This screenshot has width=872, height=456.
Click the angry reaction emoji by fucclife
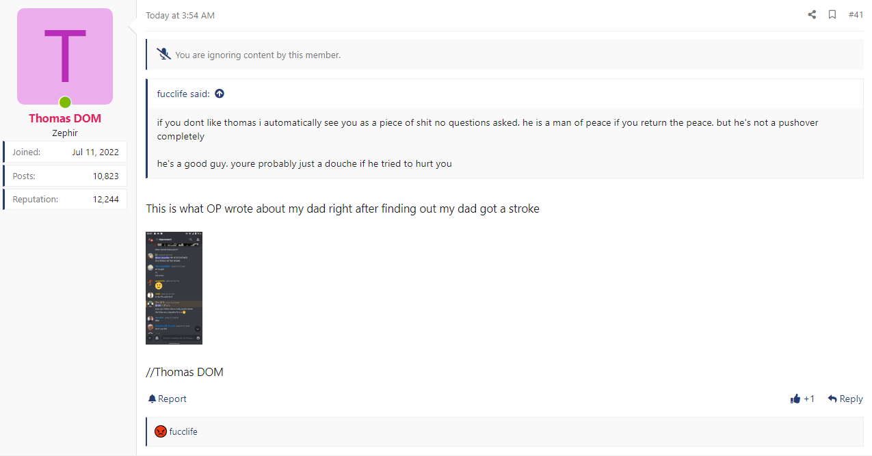tap(161, 431)
